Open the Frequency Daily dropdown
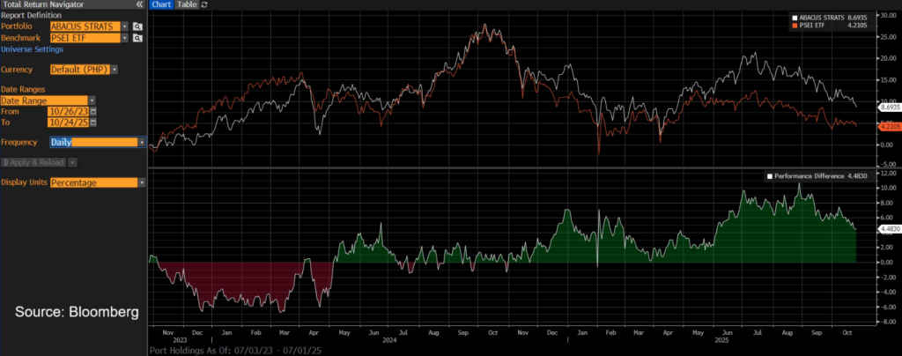This screenshot has height=356, width=902. 142,142
